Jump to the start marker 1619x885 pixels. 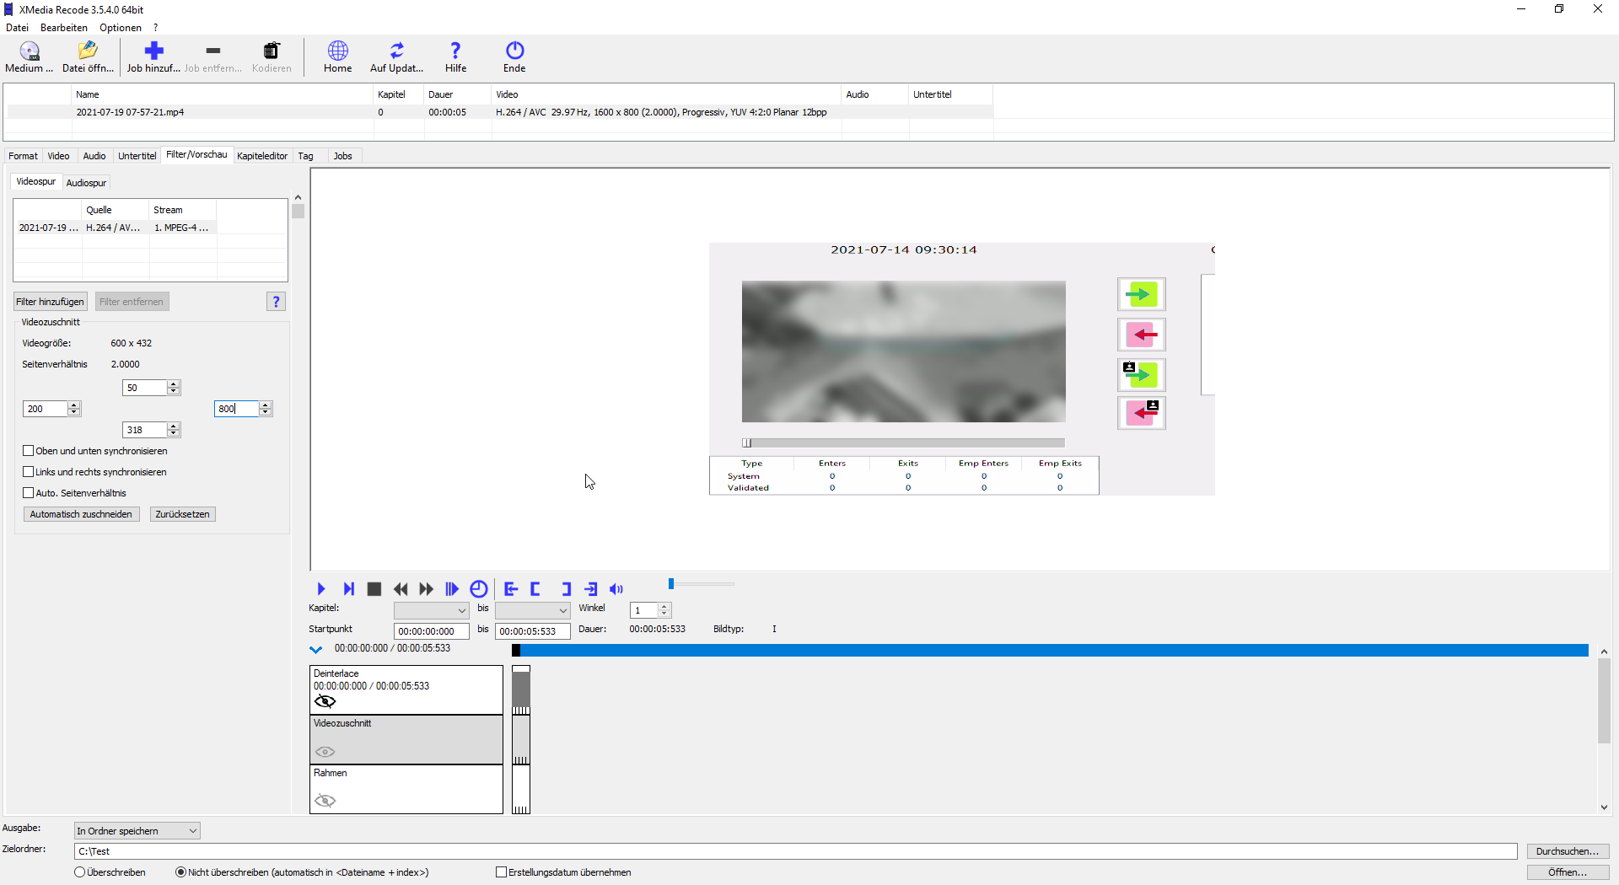coord(510,589)
